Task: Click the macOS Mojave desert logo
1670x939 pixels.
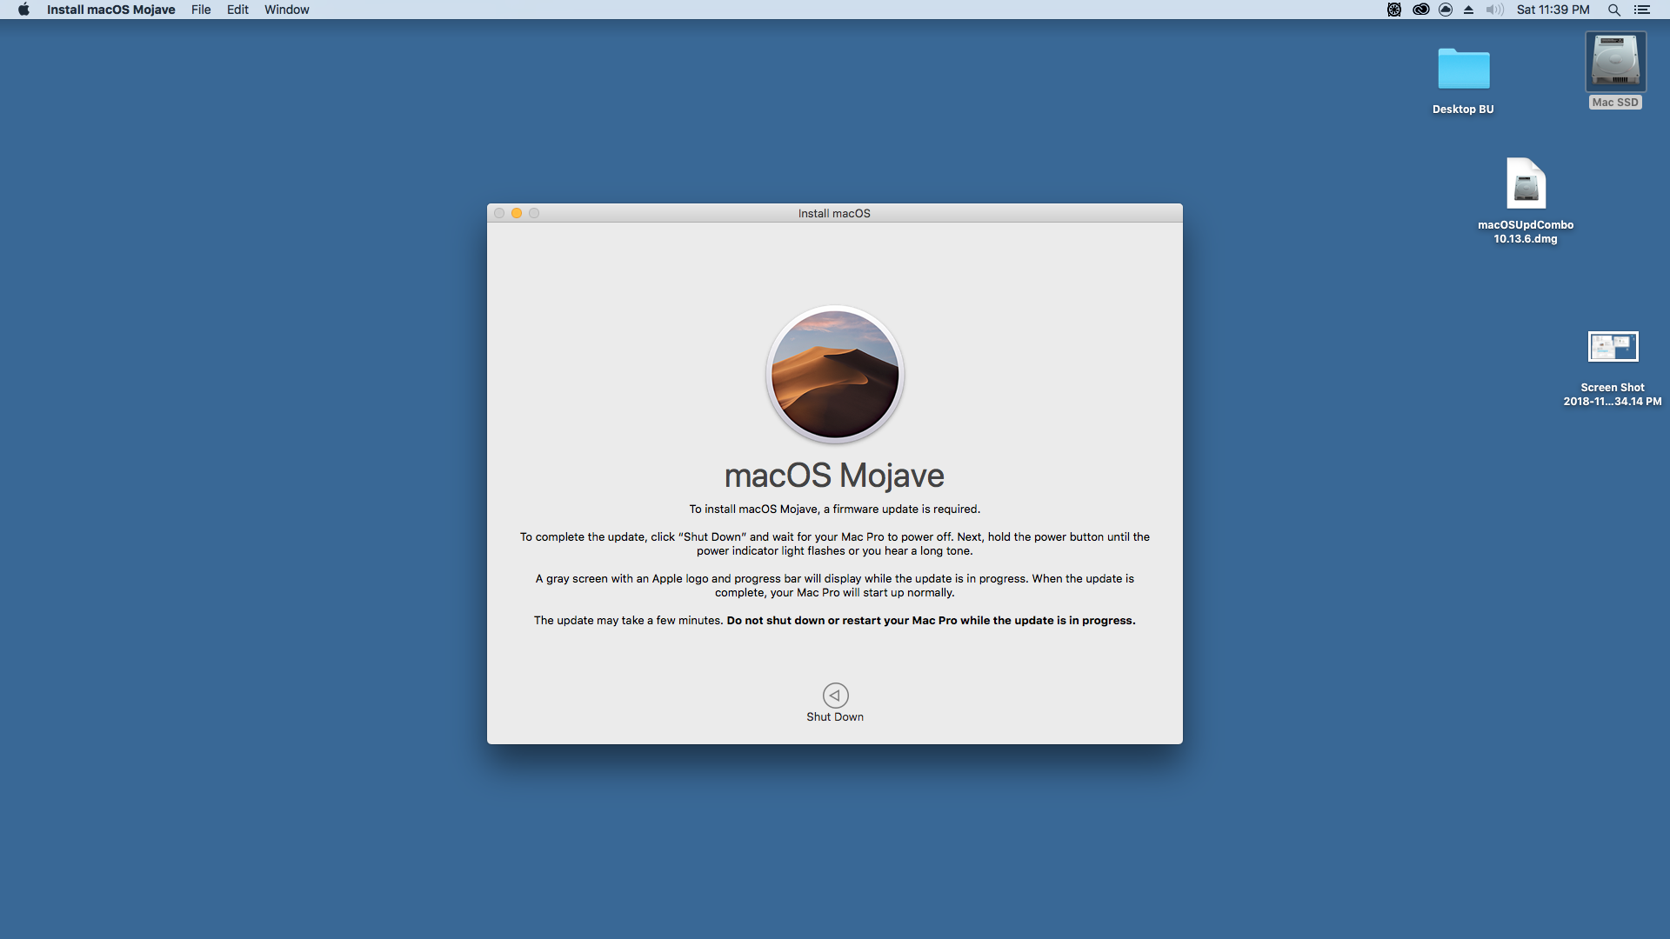Action: (835, 374)
